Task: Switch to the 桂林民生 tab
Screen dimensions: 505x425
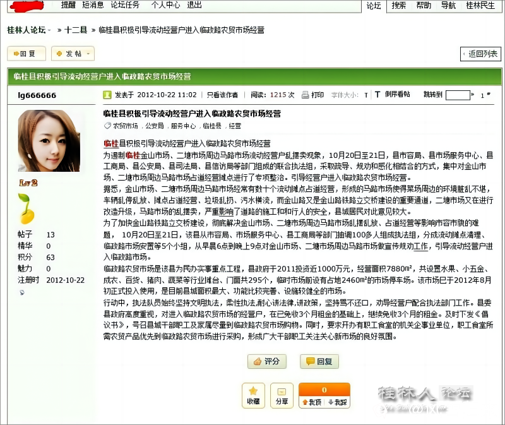Action: [480, 6]
